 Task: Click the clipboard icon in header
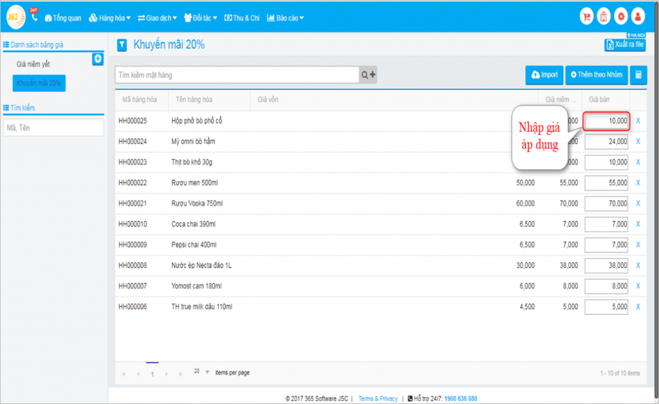[604, 17]
